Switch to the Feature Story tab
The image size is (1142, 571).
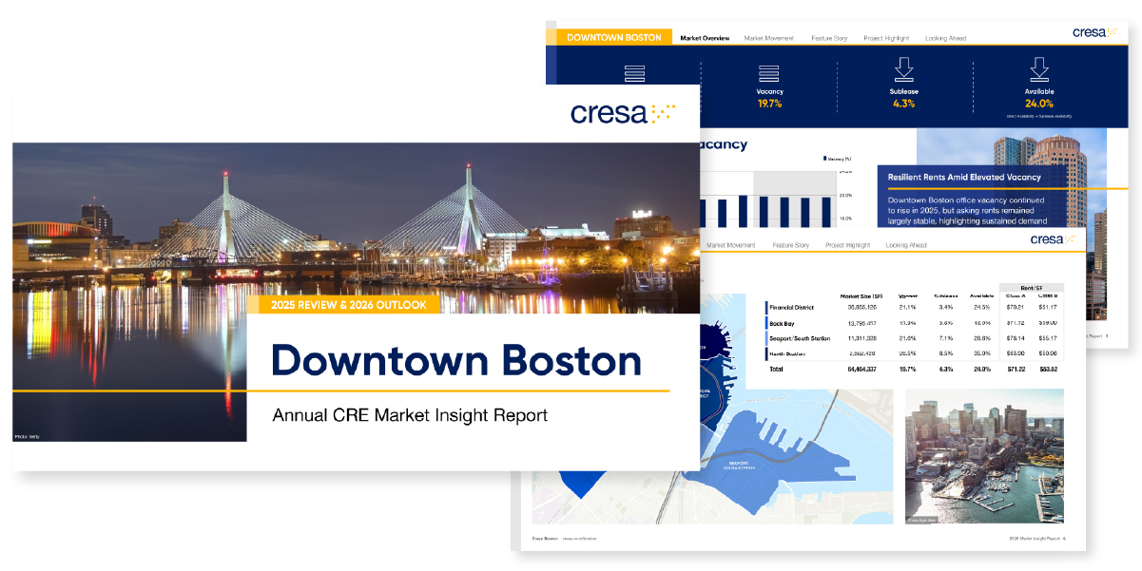coord(829,38)
